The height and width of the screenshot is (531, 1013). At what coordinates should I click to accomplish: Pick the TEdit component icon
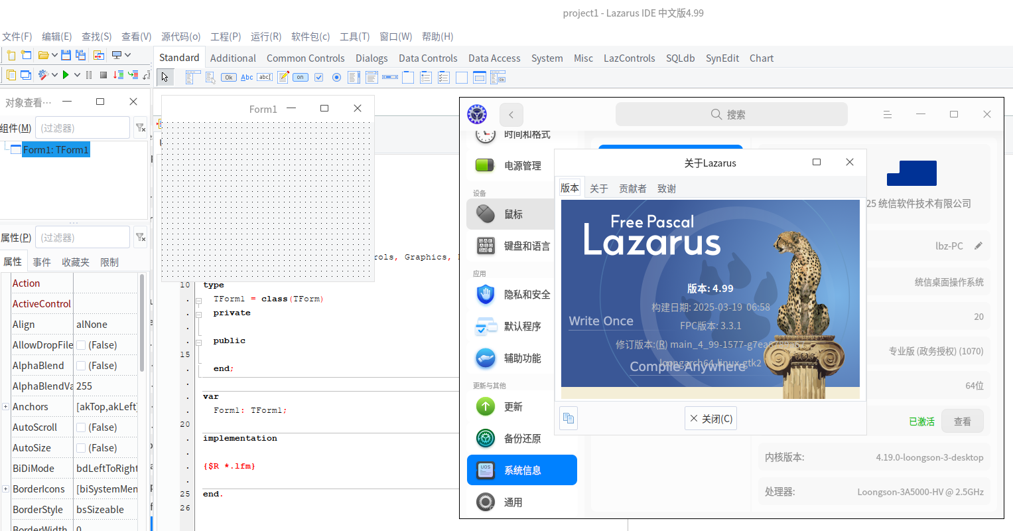tap(265, 77)
